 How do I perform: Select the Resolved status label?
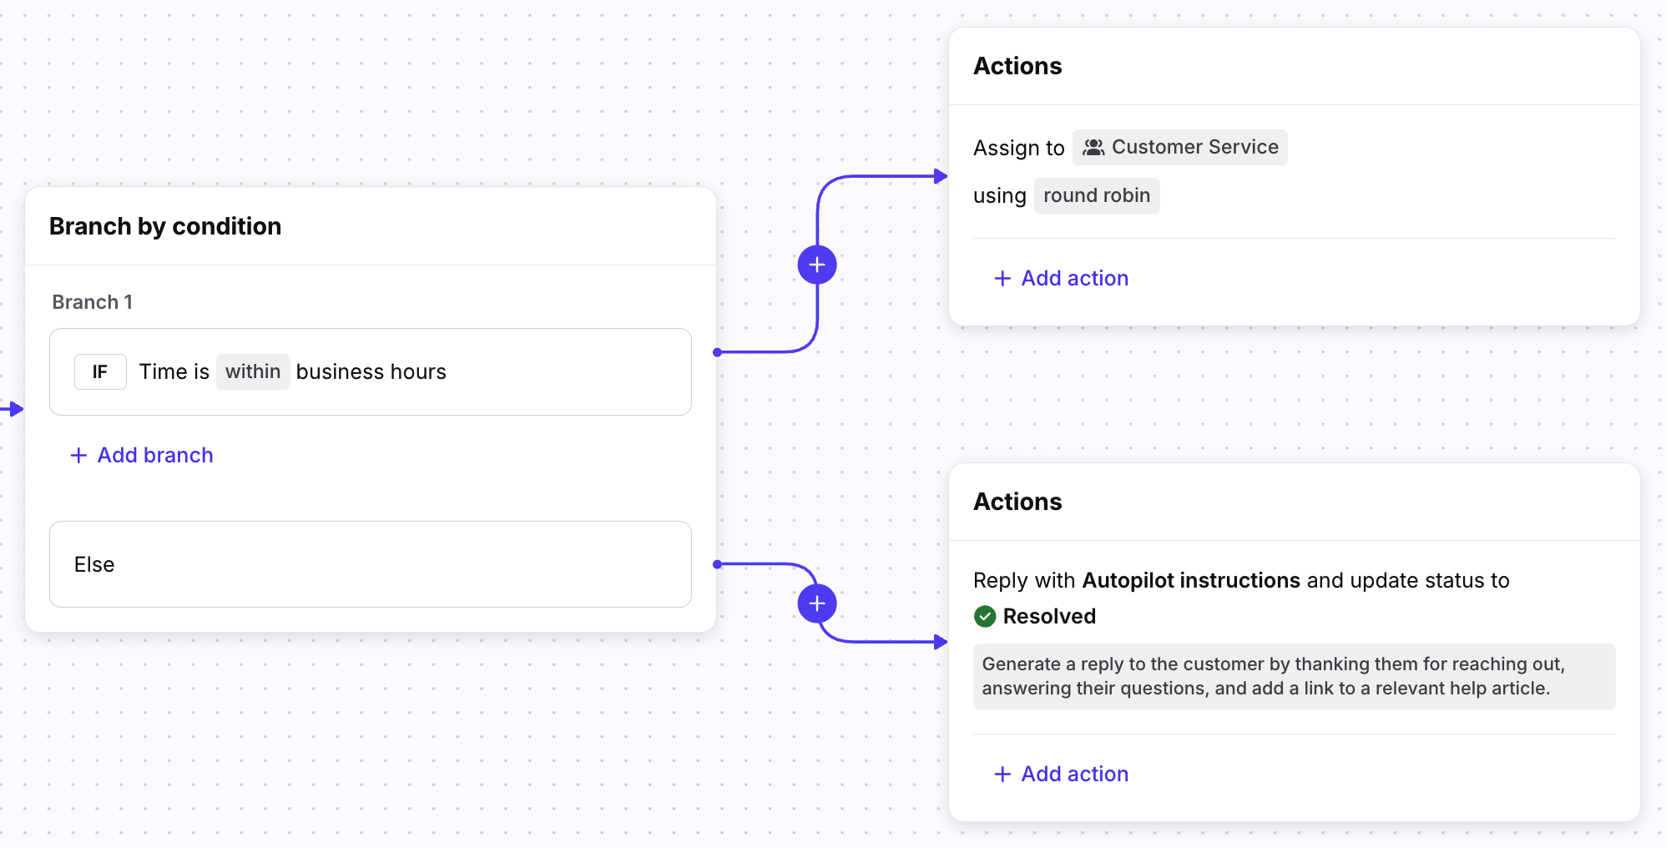tap(1049, 617)
